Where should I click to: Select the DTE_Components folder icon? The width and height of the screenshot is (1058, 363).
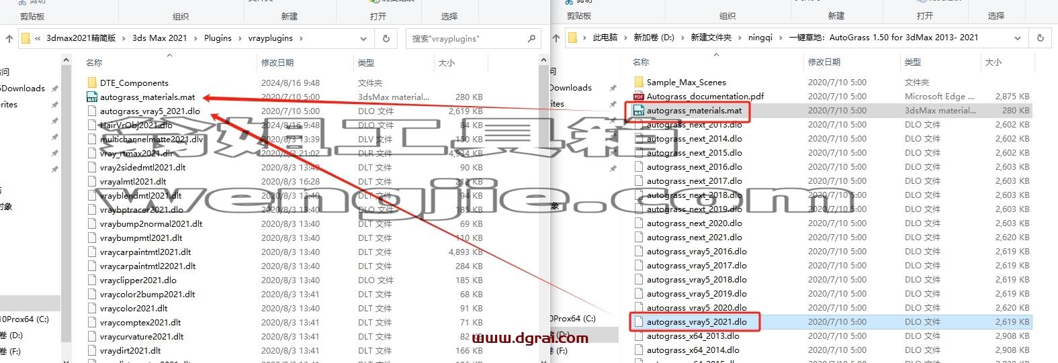[93, 83]
